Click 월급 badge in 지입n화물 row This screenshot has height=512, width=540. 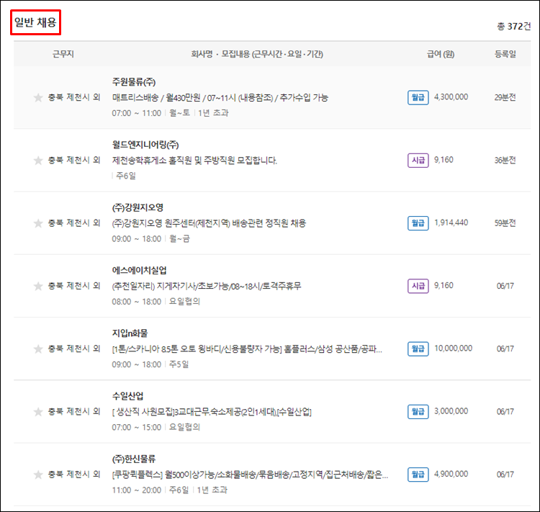point(418,349)
